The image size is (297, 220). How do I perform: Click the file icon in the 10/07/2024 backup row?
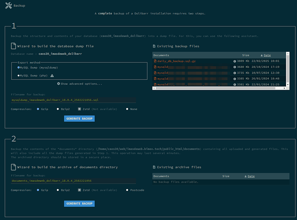tap(155, 73)
